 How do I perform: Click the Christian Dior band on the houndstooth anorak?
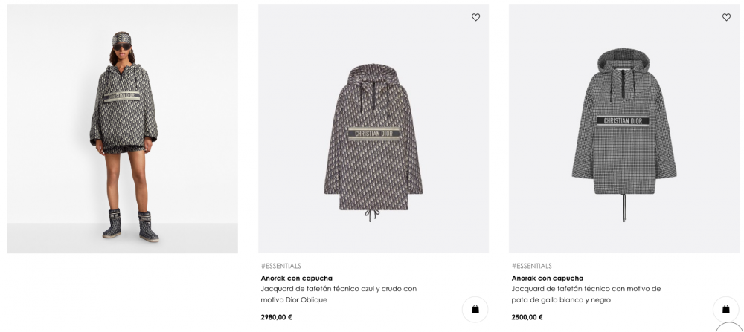point(623,121)
